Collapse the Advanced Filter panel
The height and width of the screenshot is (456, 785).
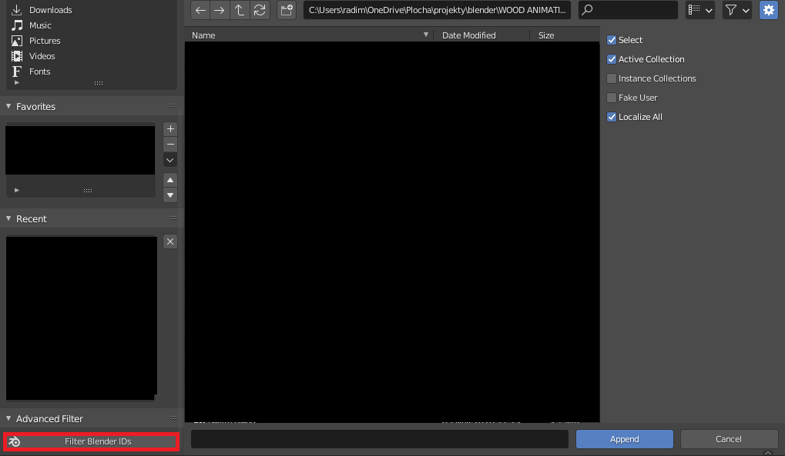9,419
